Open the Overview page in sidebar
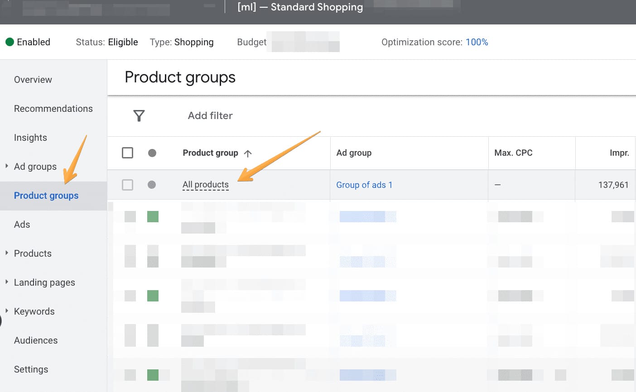The image size is (636, 392). tap(33, 80)
